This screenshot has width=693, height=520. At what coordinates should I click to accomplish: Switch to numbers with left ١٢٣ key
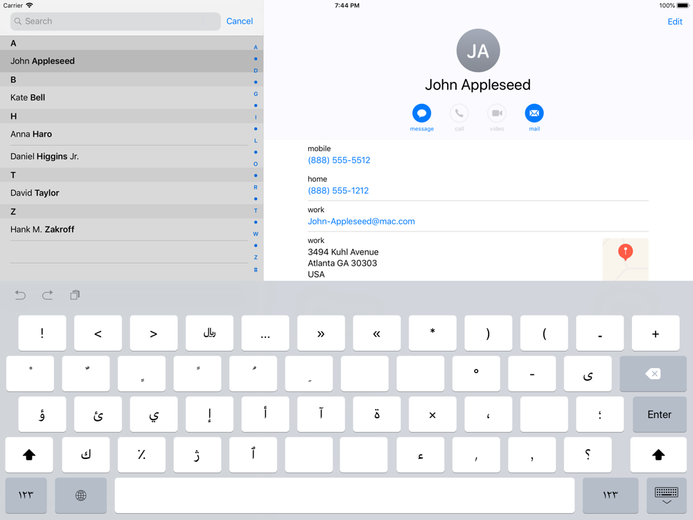pos(26,495)
